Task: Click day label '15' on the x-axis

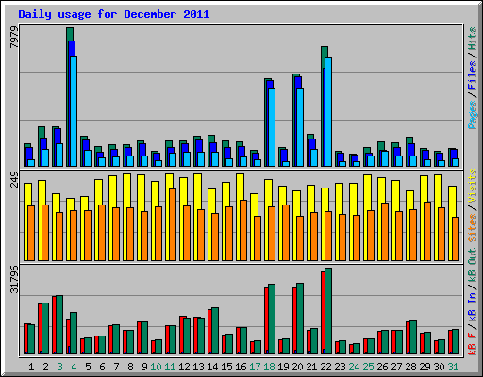Action: pyautogui.click(x=226, y=367)
